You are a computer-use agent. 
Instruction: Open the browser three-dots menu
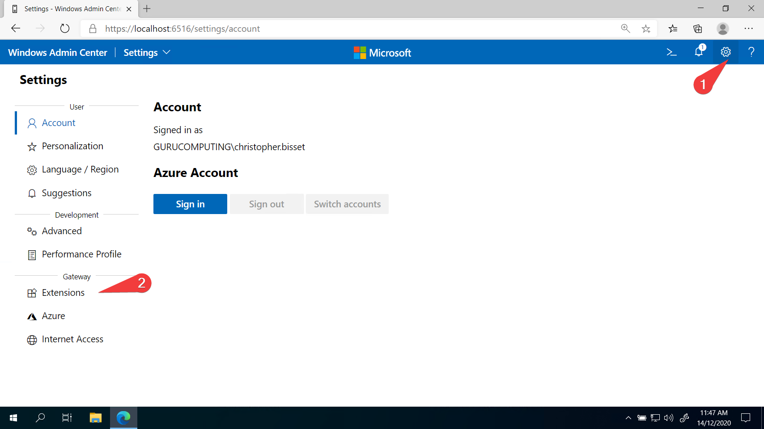(749, 29)
